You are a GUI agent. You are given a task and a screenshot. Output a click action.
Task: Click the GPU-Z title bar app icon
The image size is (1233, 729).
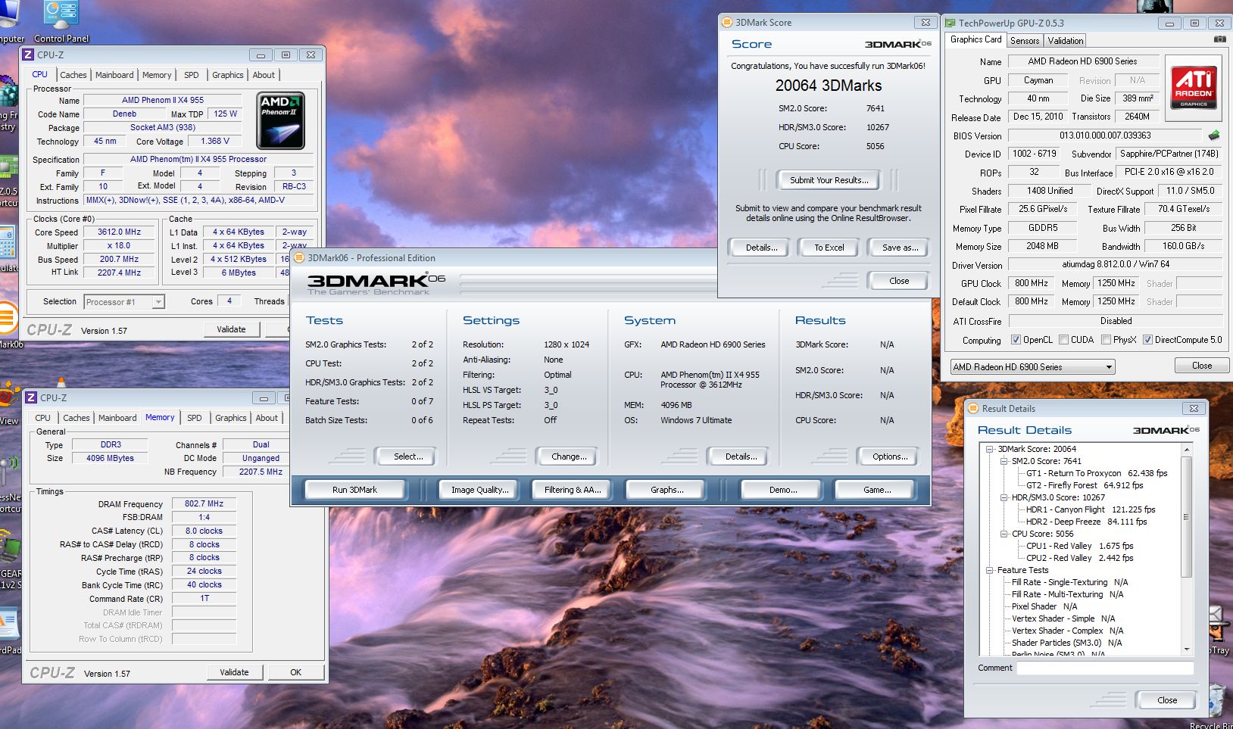click(x=951, y=23)
